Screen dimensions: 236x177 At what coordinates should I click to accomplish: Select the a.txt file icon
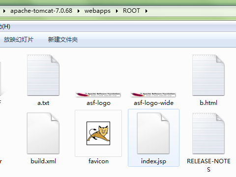pyautogui.click(x=43, y=75)
